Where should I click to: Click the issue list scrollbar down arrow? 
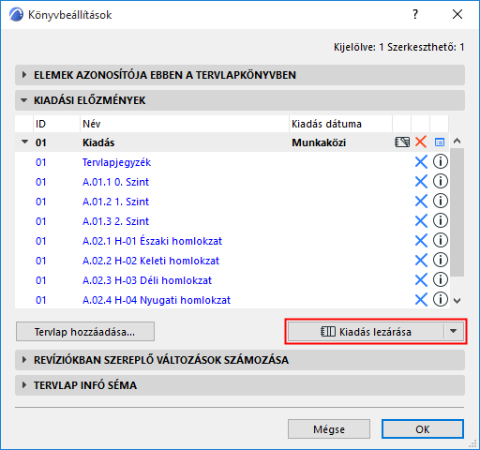point(457,301)
